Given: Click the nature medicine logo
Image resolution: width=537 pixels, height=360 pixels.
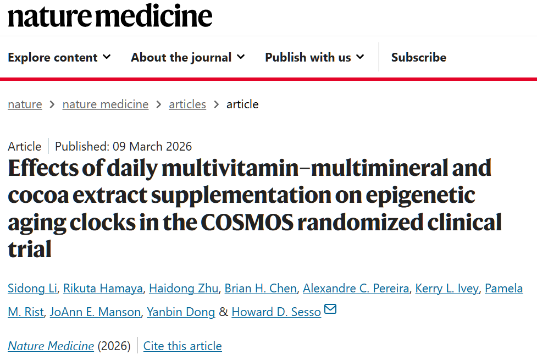Looking at the screenshot, I should point(109,16).
